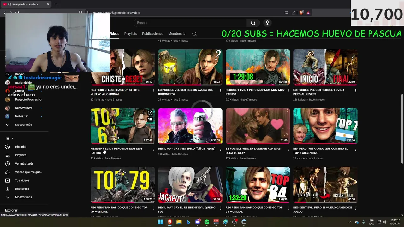Screen dimensions: 404x227
Task: Start voice search with microphone icon
Action: (267, 23)
